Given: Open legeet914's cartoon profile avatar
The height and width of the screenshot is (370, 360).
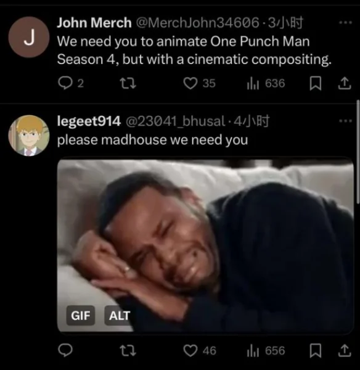Looking at the screenshot, I should tap(29, 136).
